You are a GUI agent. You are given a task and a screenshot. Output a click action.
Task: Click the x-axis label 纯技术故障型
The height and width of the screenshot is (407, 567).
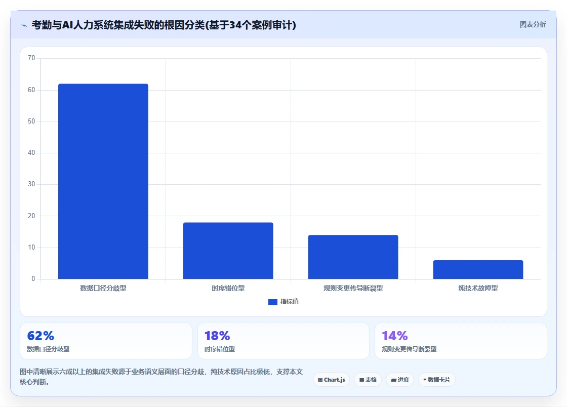[478, 288]
